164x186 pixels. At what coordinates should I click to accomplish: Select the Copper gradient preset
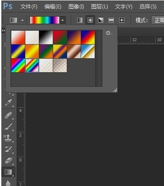[74, 51]
